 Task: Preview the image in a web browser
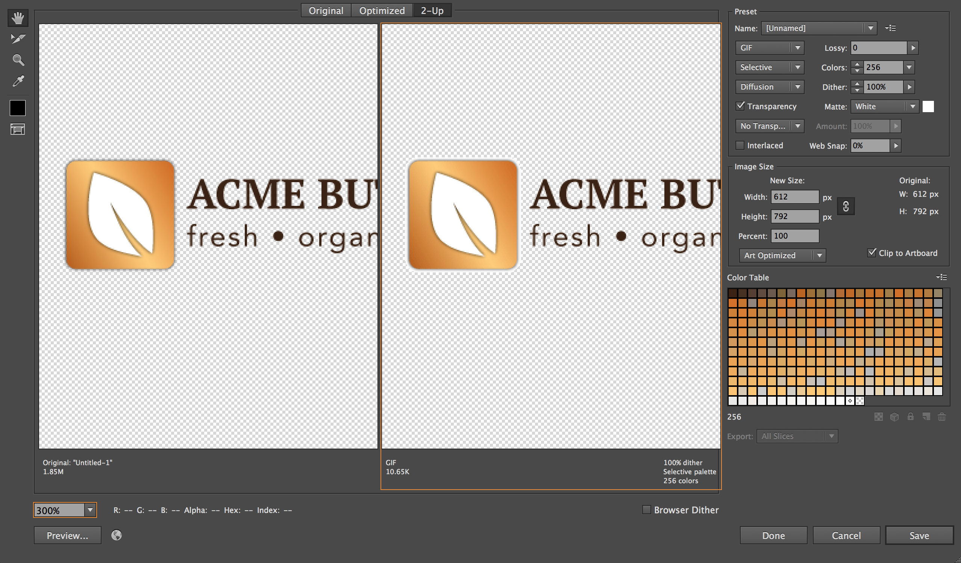[116, 535]
